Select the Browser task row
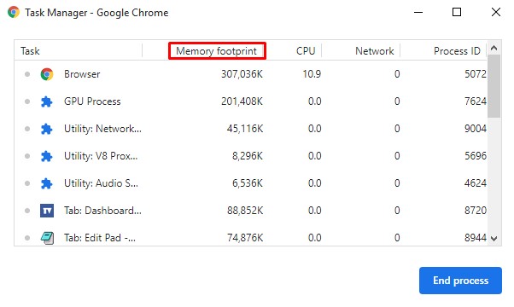Viewport: 514px width, 307px height. (x=251, y=74)
